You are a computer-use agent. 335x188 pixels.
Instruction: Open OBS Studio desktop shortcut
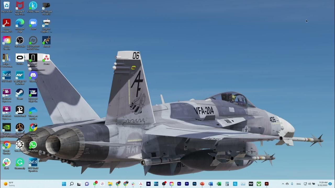coord(20,42)
